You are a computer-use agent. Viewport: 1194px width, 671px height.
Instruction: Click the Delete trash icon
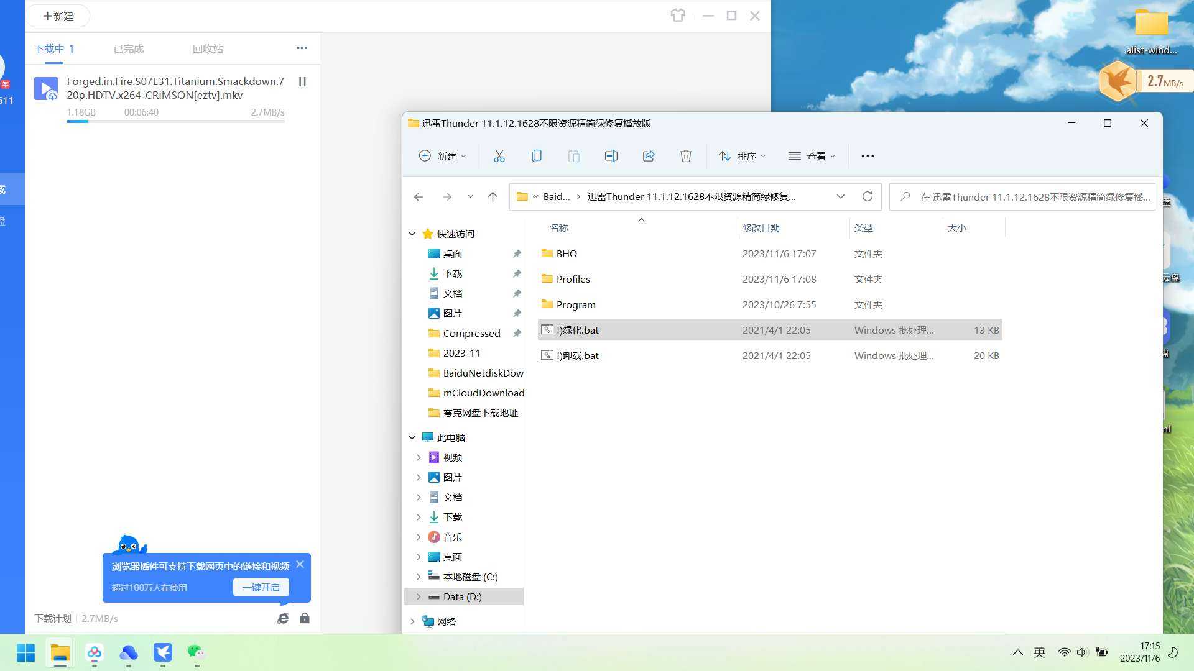[685, 156]
